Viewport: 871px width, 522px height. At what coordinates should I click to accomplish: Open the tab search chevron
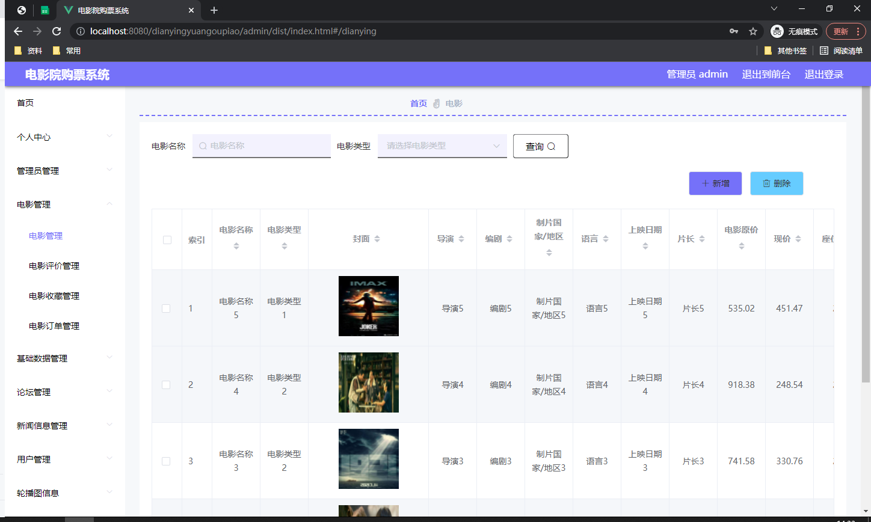pos(774,8)
